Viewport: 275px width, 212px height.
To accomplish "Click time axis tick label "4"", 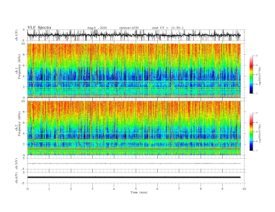I will click(114, 189).
